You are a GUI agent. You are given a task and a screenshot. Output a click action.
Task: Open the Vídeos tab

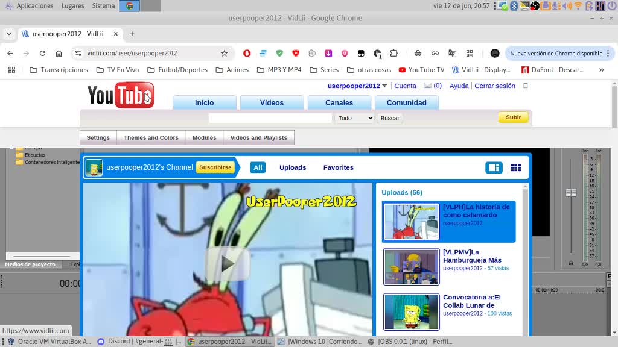[x=272, y=102]
